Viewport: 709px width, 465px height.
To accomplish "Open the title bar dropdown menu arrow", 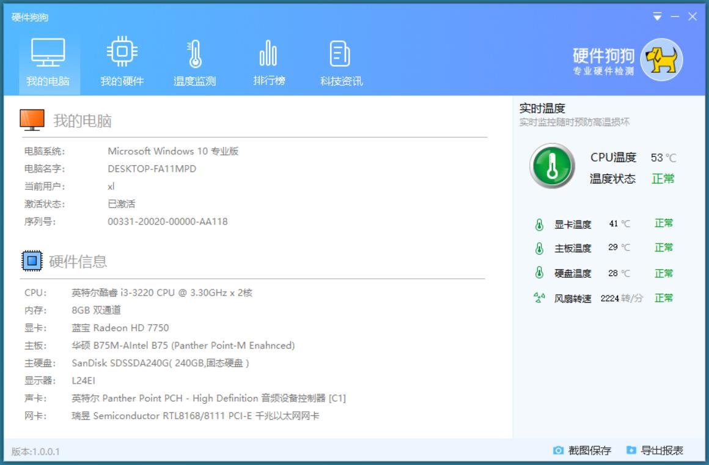I will [x=658, y=17].
